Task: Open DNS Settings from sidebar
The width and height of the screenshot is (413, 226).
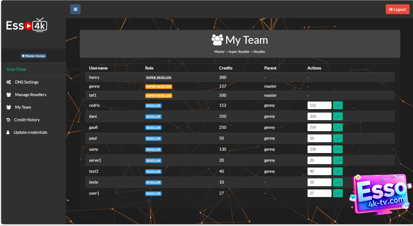Action: click(x=26, y=82)
